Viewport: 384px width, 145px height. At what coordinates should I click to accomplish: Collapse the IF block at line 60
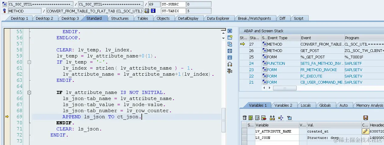[29, 62]
